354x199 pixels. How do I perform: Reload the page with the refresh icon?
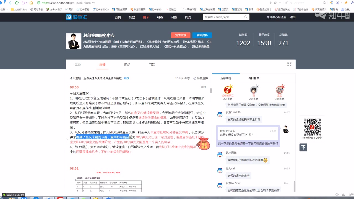(17, 3)
